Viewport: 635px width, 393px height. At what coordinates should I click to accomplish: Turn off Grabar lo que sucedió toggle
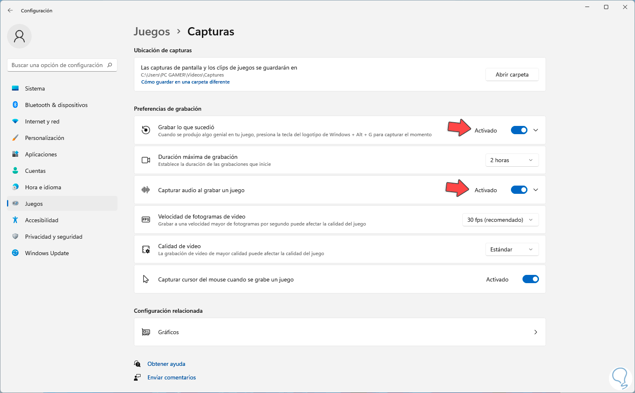[x=519, y=130]
